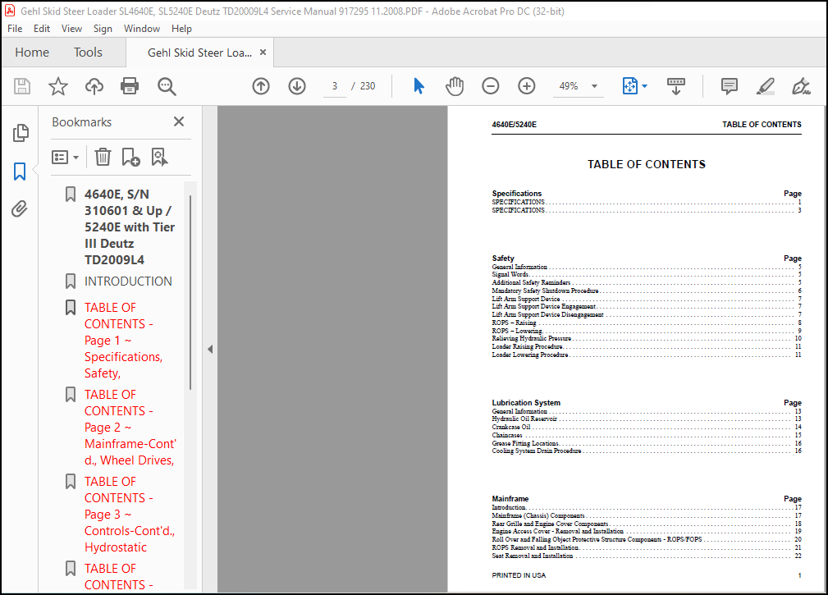Zoom out with minus button
Screen dimensions: 828x595
pyautogui.click(x=491, y=86)
